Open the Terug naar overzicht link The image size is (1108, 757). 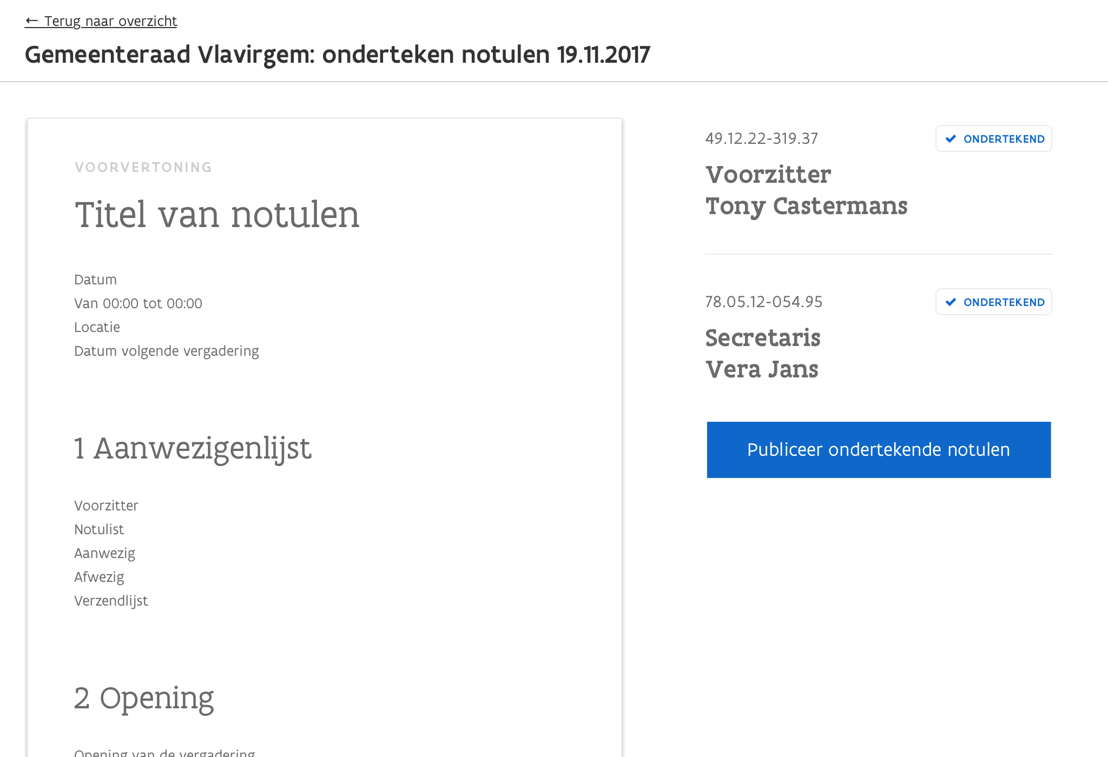click(110, 21)
